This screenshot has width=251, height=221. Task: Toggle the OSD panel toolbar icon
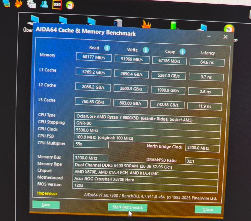click(x=57, y=5)
